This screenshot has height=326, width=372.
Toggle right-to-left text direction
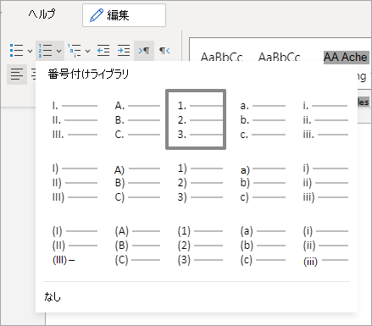(164, 51)
